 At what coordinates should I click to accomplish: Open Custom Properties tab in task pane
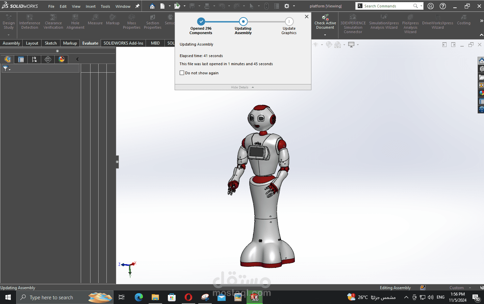click(x=481, y=101)
